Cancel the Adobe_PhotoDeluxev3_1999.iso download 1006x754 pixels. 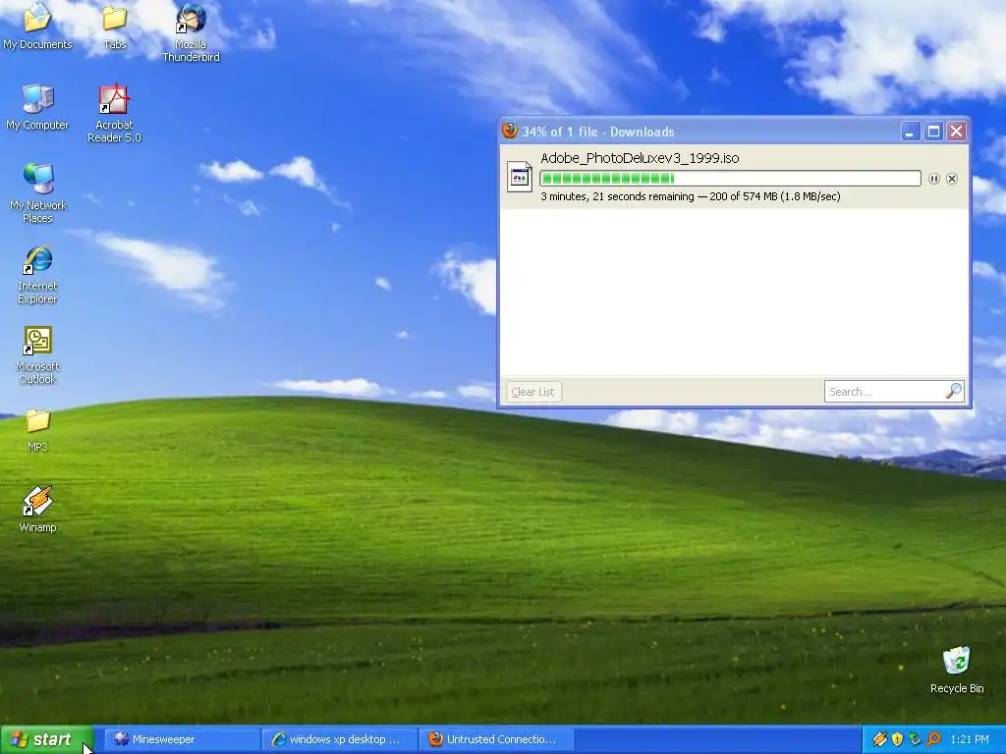coord(952,179)
